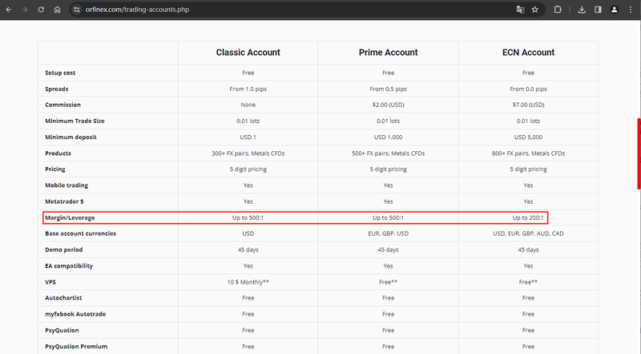Click the PsyQuation row label

62,330
